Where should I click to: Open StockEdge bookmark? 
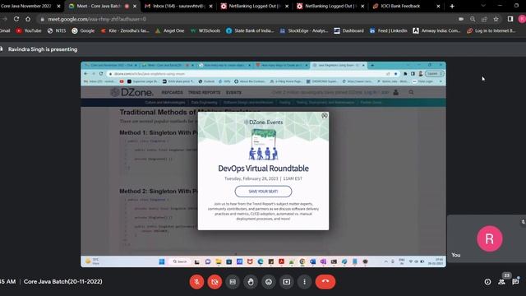click(304, 30)
